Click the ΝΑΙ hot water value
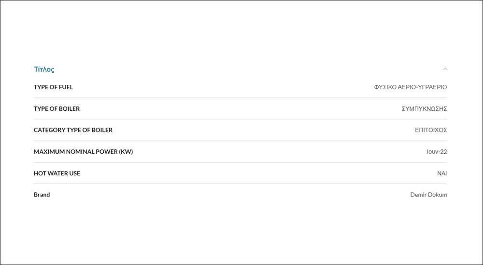Screen dimensions: 483x265 442,173
